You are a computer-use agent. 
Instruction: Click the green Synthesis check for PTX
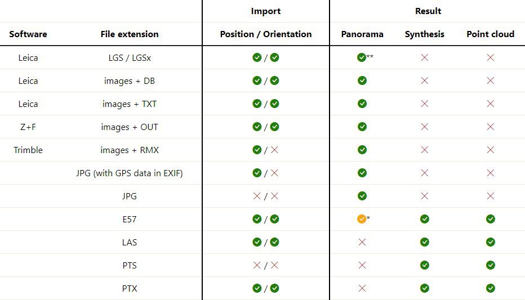click(425, 288)
